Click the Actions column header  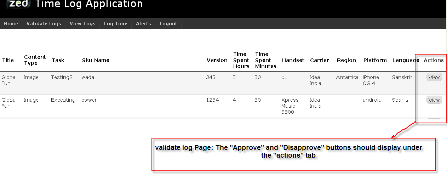[x=434, y=60]
